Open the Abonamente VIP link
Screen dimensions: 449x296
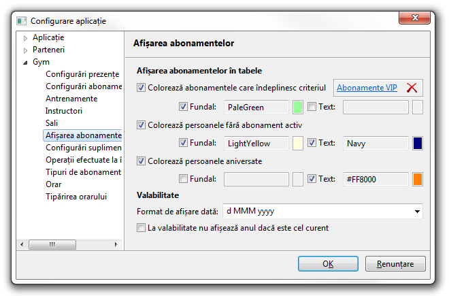tap(367, 88)
